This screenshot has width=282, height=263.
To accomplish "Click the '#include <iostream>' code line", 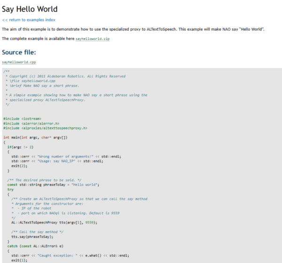I will click(22, 118).
